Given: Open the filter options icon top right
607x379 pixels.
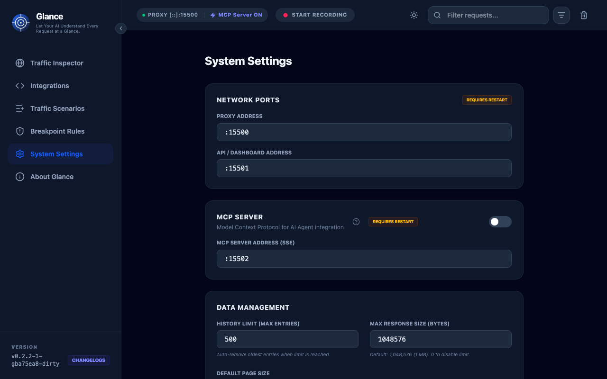Looking at the screenshot, I should click(561, 15).
